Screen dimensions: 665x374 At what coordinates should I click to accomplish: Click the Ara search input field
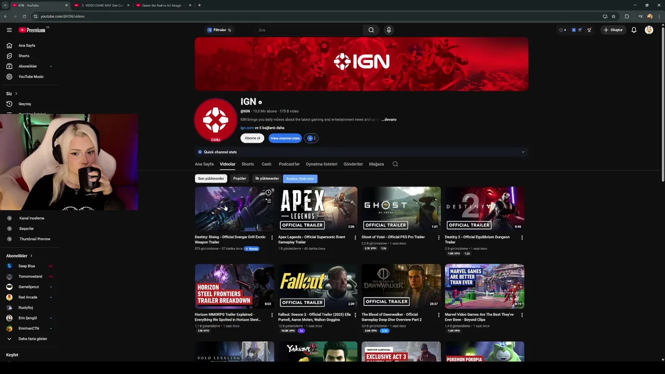point(309,30)
